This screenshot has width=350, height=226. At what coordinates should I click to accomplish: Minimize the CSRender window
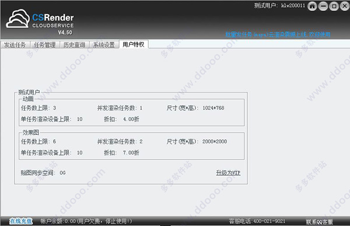pos(323,6)
